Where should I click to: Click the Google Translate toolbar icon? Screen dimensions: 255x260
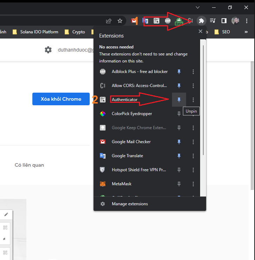145,21
